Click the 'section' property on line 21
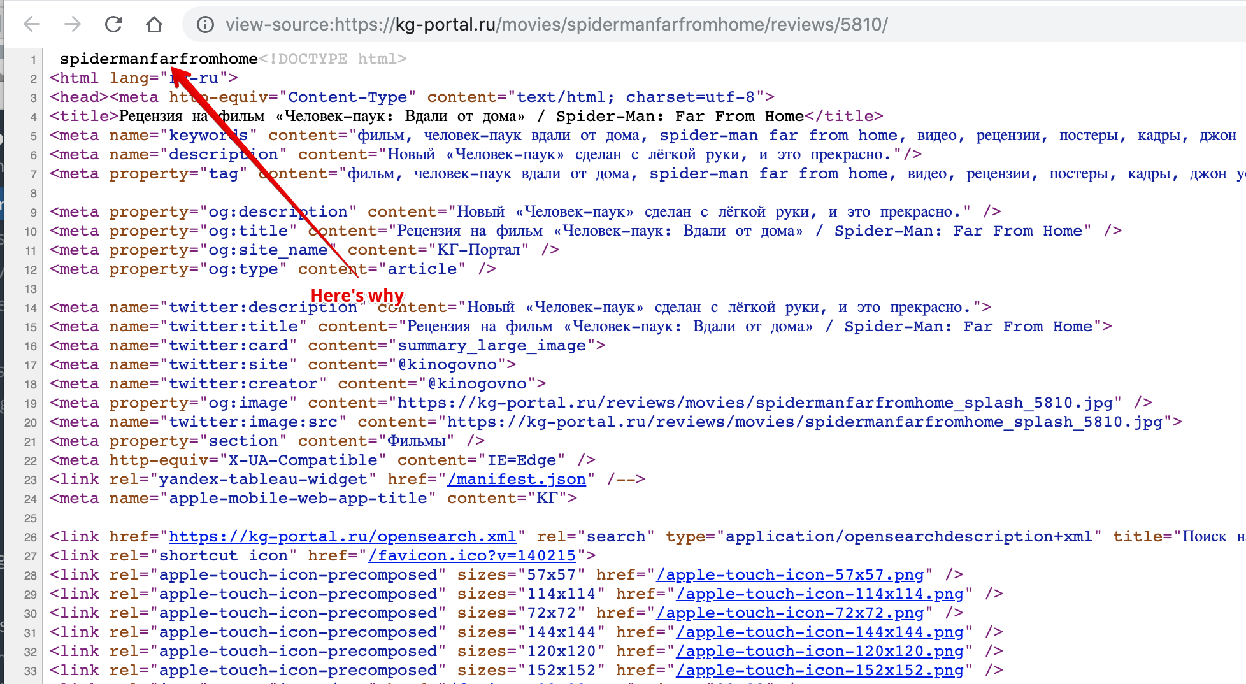 tap(243, 441)
